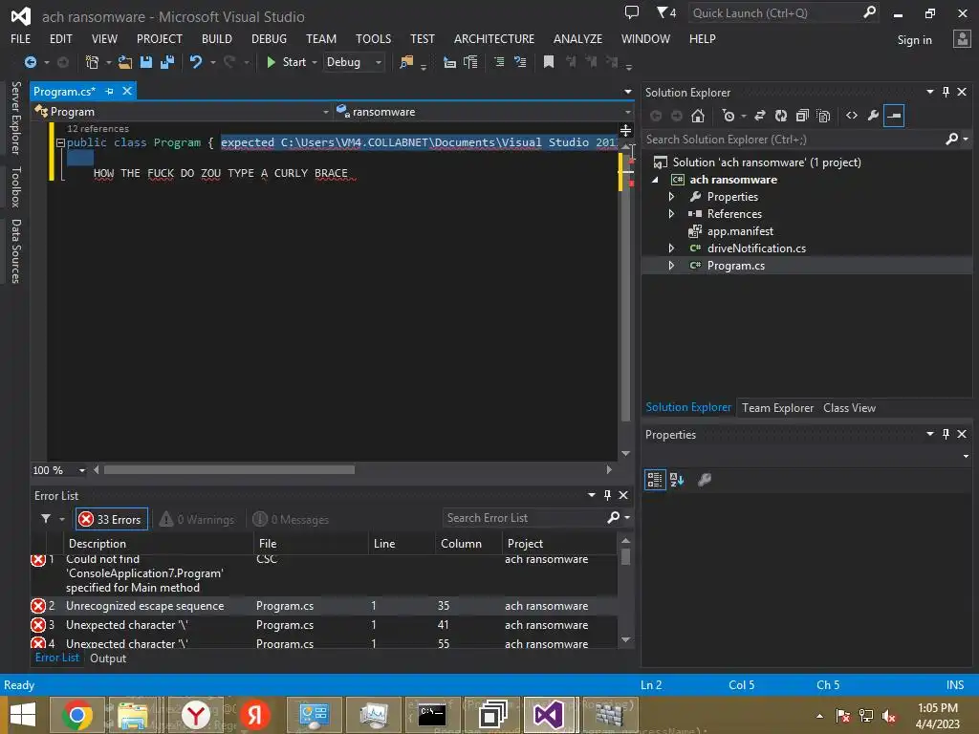The height and width of the screenshot is (734, 979).
Task: Click the Undo arrow icon
Action: click(196, 62)
